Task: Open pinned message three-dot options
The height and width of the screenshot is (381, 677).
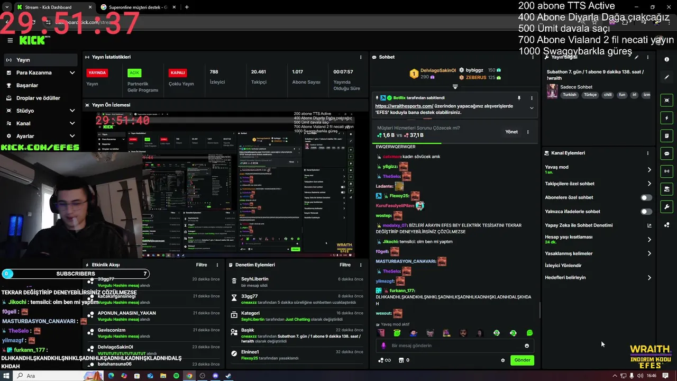Action: [x=532, y=98]
